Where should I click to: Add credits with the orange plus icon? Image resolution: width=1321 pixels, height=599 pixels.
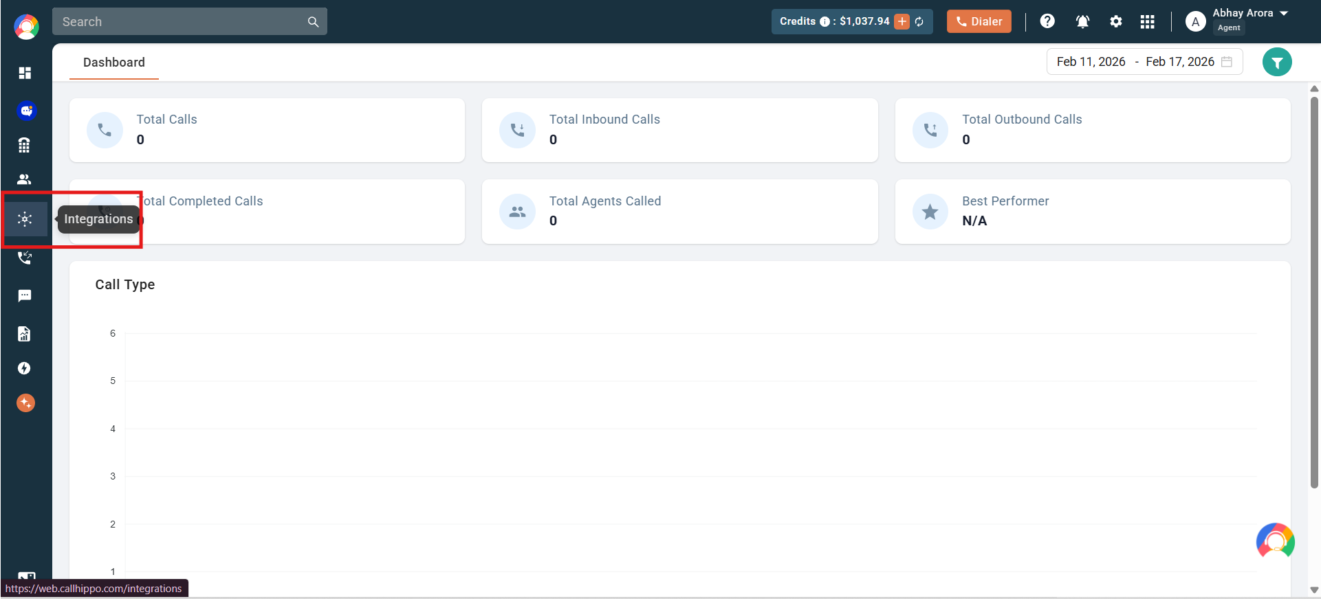tap(902, 21)
